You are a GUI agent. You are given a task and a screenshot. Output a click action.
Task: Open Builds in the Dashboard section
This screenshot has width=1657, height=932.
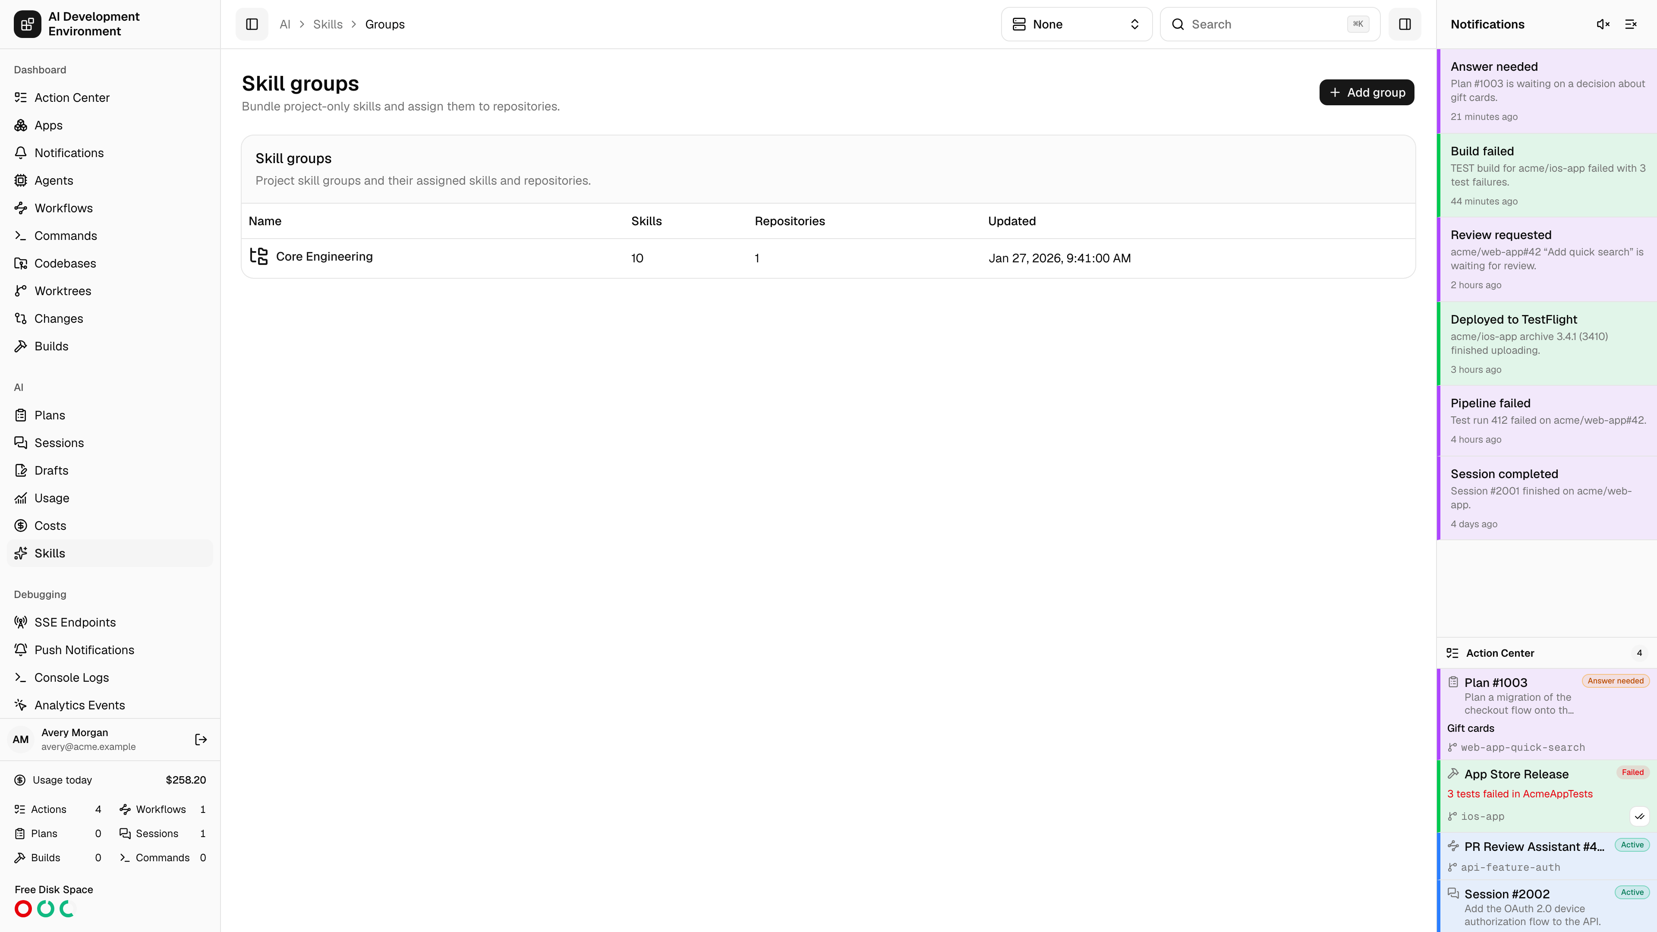(110, 346)
